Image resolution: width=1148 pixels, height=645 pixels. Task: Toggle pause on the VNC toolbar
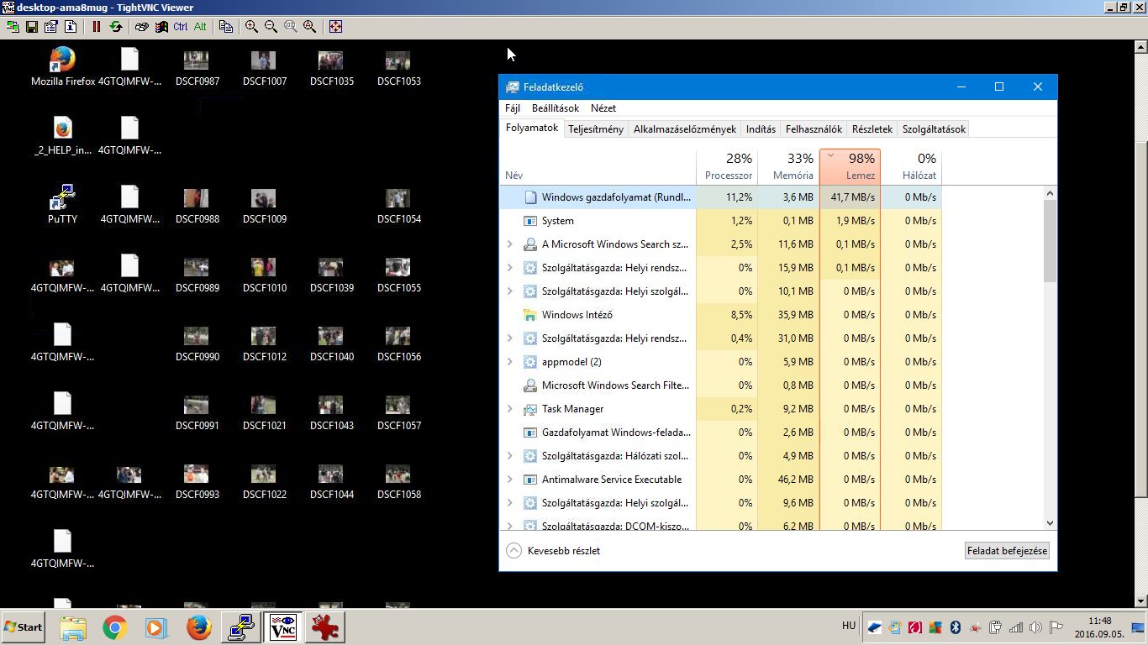click(97, 27)
